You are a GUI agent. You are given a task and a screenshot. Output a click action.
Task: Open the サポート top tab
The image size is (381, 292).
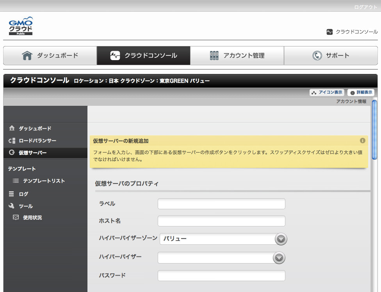[x=331, y=55]
